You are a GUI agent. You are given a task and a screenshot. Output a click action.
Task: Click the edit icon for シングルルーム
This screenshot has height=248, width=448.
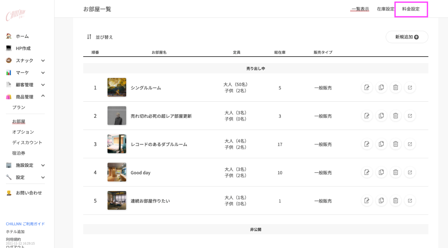(367, 88)
